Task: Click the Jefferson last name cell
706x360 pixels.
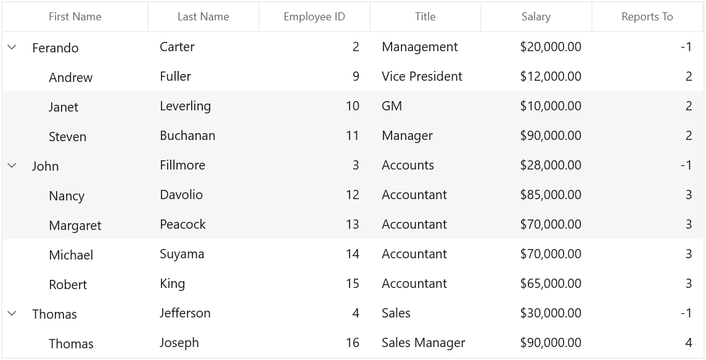Action: tap(203, 313)
